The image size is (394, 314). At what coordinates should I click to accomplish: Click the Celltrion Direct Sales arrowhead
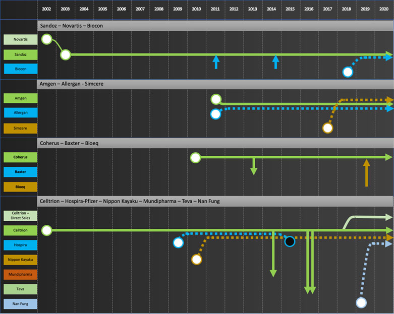[x=389, y=217]
